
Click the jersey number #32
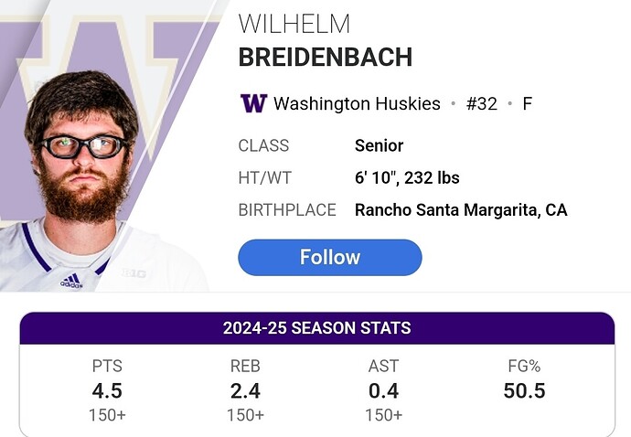(x=481, y=103)
